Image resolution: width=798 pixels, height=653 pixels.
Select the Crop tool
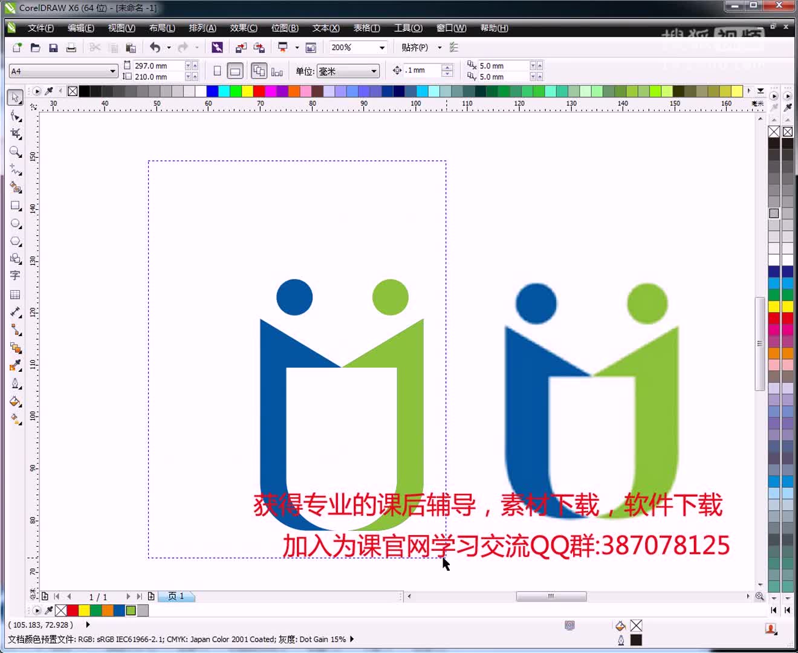pyautogui.click(x=15, y=134)
